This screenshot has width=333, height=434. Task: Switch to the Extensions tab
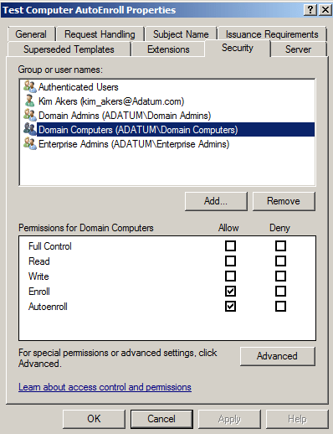click(168, 49)
